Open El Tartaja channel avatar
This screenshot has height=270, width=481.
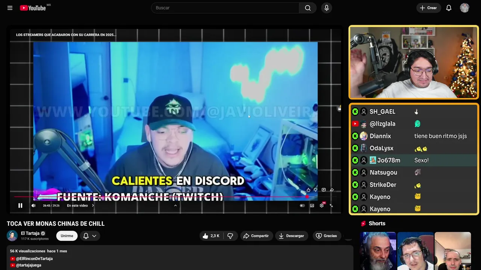point(12,235)
